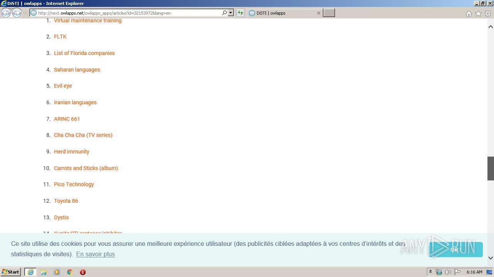
Task: Click the browser Back arrow button
Action: click(x=6, y=13)
